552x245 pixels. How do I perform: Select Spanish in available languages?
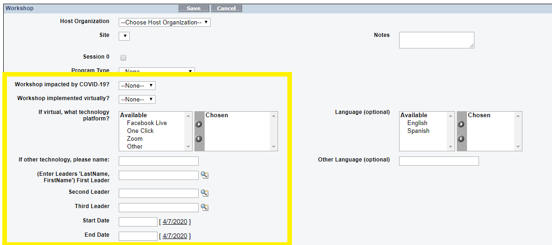tap(418, 131)
